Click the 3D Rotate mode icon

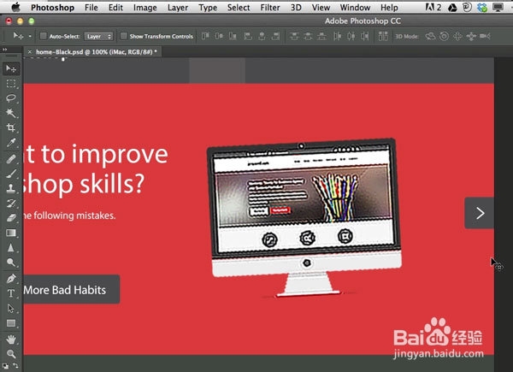click(430, 36)
